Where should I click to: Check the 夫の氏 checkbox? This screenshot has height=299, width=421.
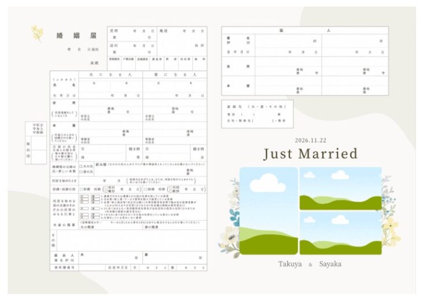pyautogui.click(x=80, y=167)
